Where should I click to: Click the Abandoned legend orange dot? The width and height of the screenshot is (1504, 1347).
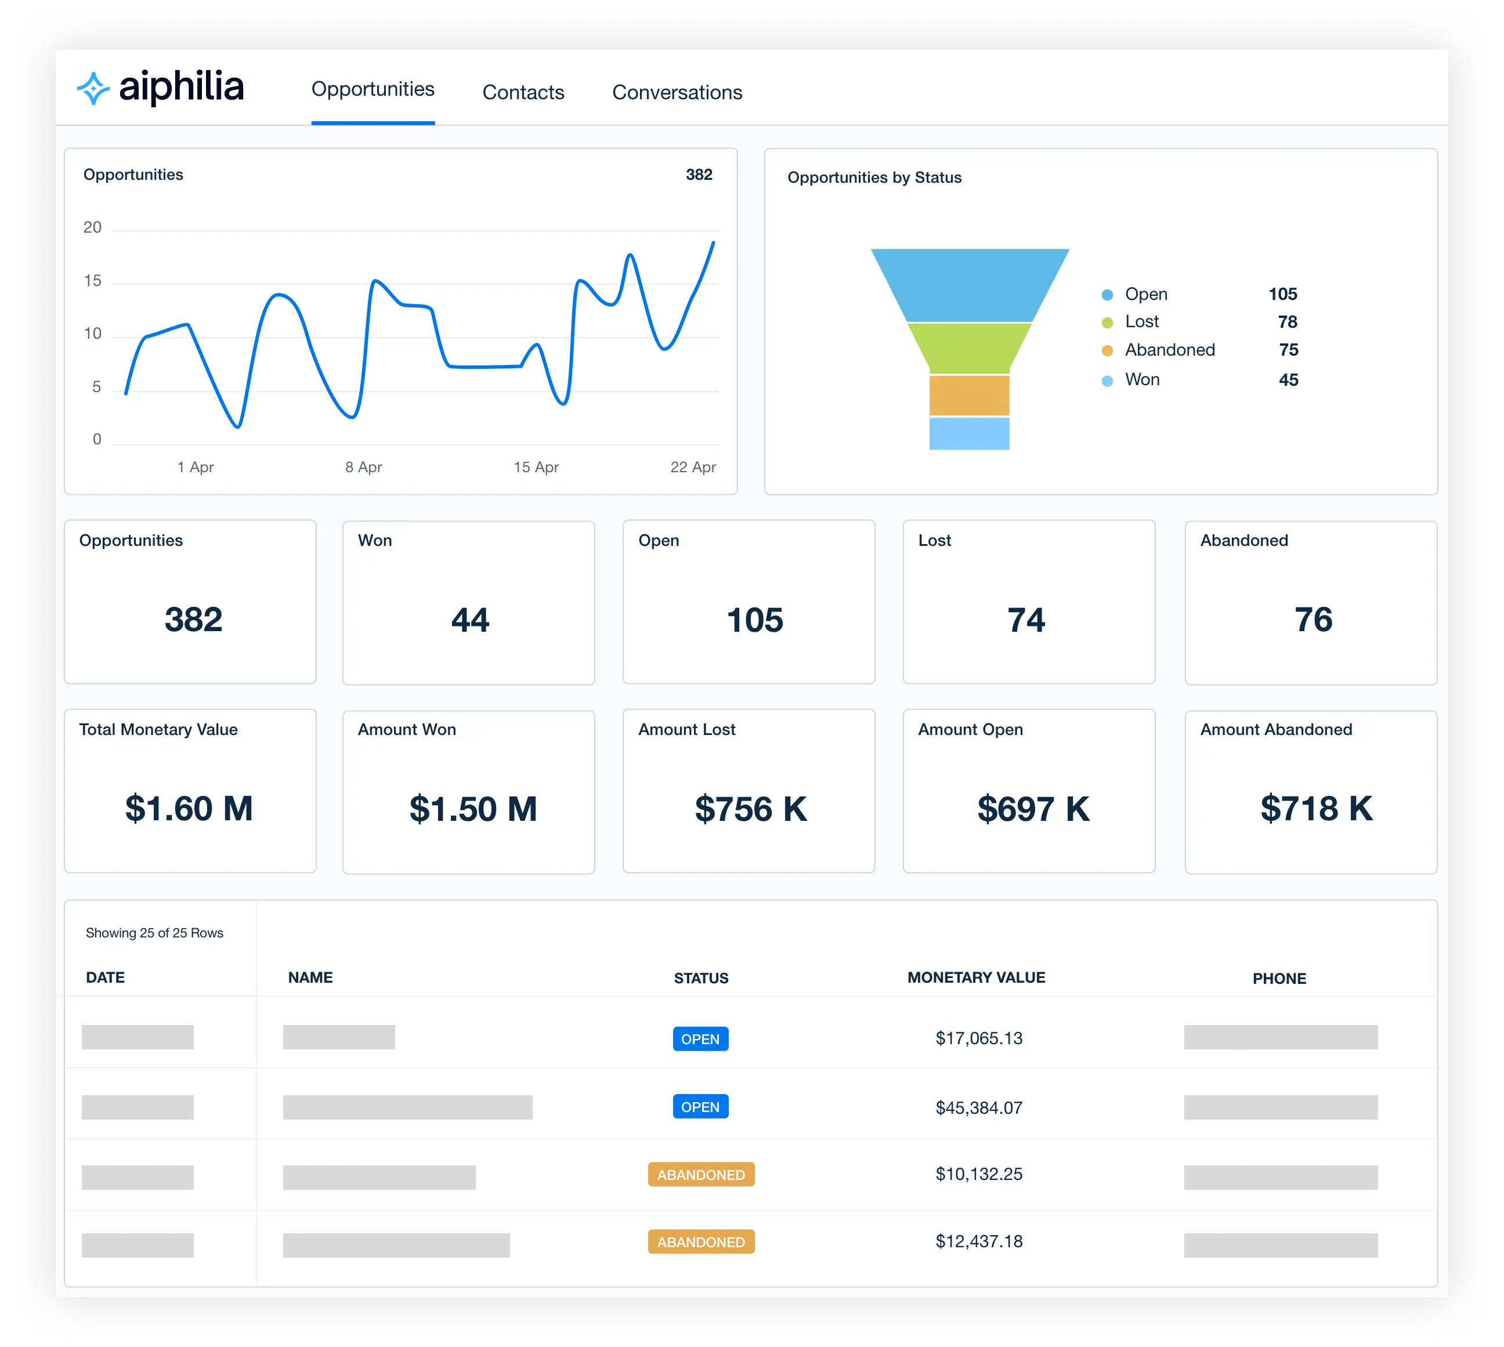point(1107,351)
